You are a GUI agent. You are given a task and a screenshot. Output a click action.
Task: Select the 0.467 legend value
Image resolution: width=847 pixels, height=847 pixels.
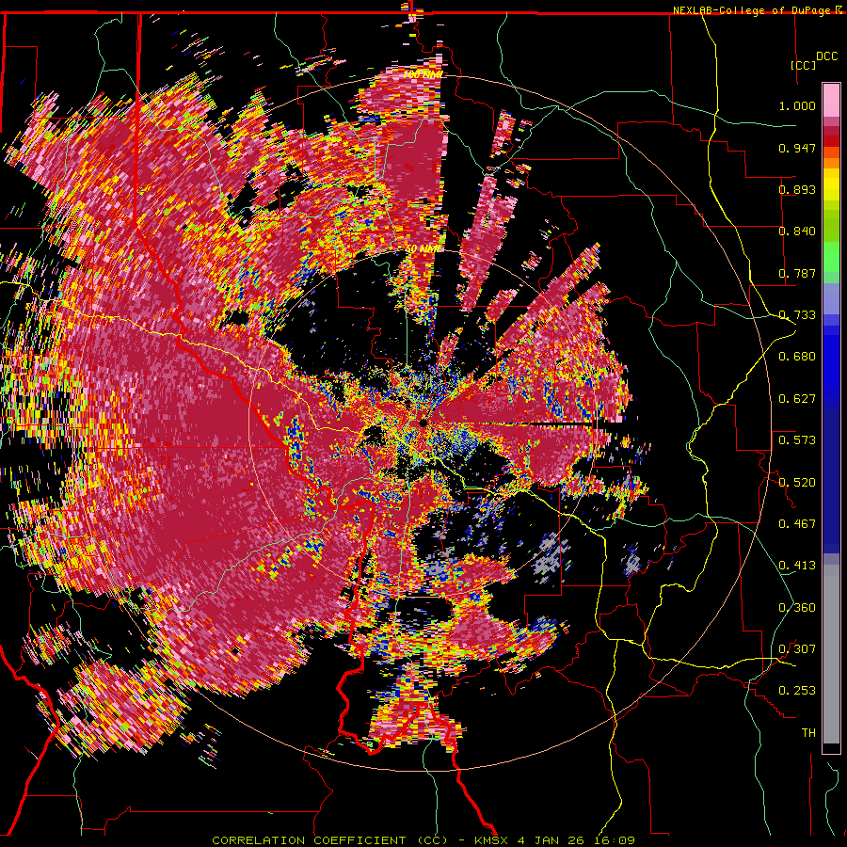click(797, 524)
